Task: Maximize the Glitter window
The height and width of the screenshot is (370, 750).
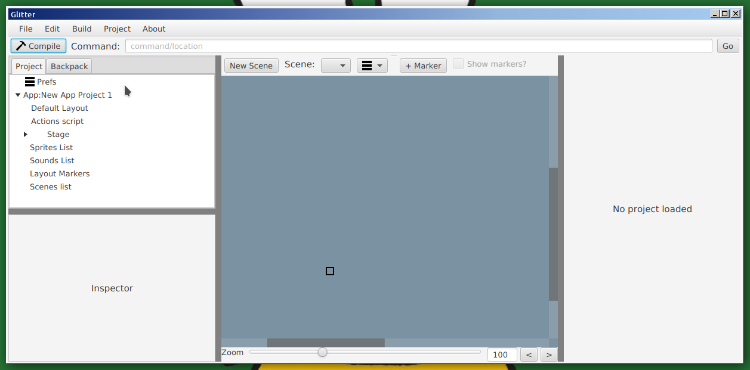Action: (x=725, y=14)
